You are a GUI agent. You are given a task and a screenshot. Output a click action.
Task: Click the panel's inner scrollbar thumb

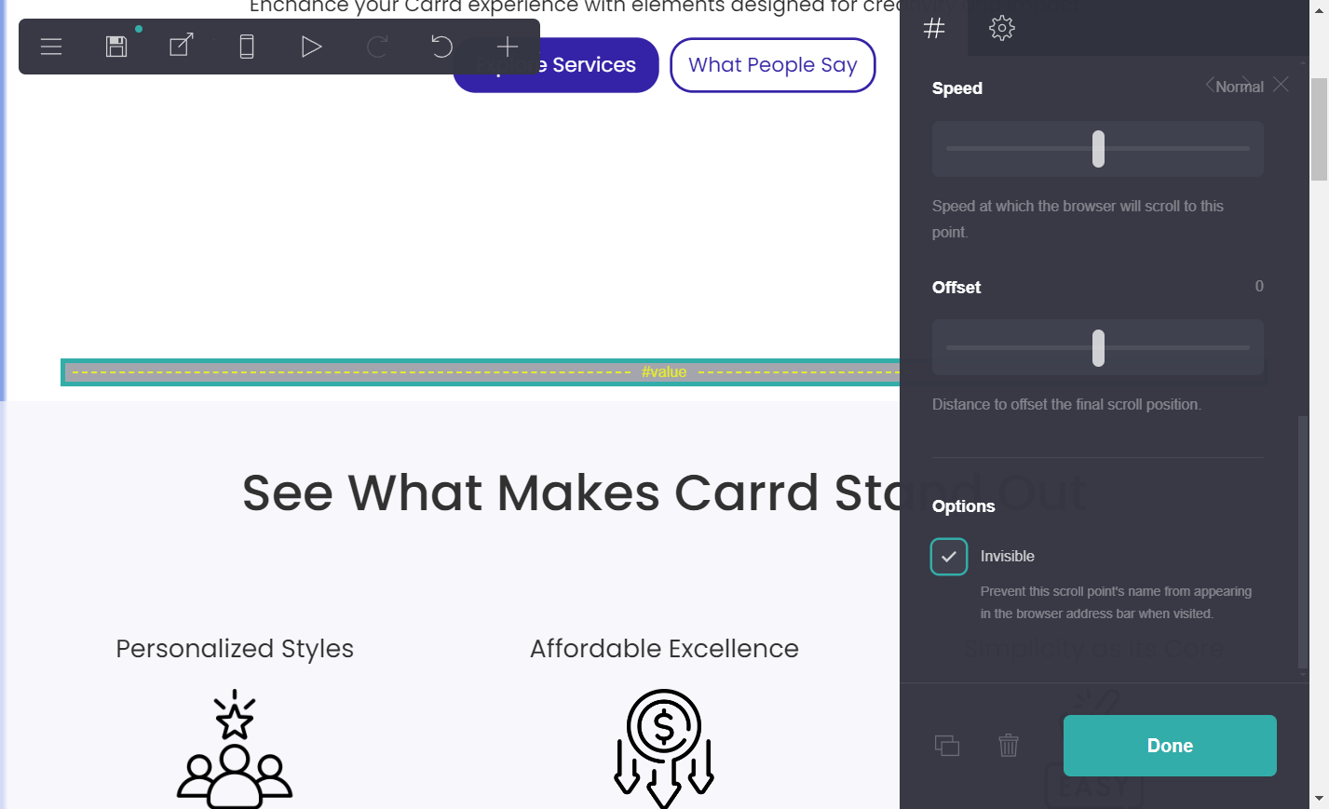(1302, 543)
